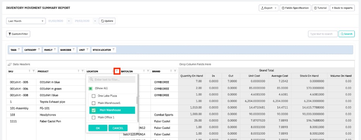This screenshot has height=140, width=361.
Task: Open Fields Specification
Action: [295, 8]
